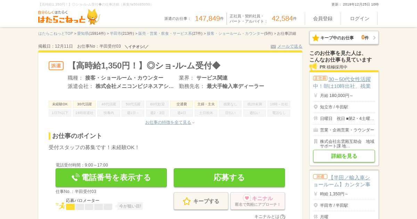Viewport: 417px width, 219px height.
Task: Click the 接客・ショールーム・カウンター breadcrumb
Action: [235, 34]
